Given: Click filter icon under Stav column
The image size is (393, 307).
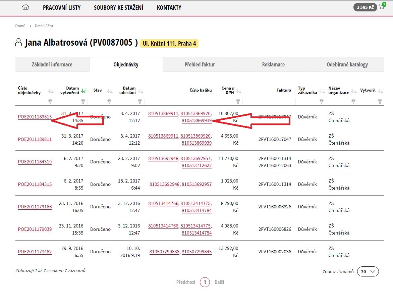Looking at the screenshot, I should coord(109,102).
